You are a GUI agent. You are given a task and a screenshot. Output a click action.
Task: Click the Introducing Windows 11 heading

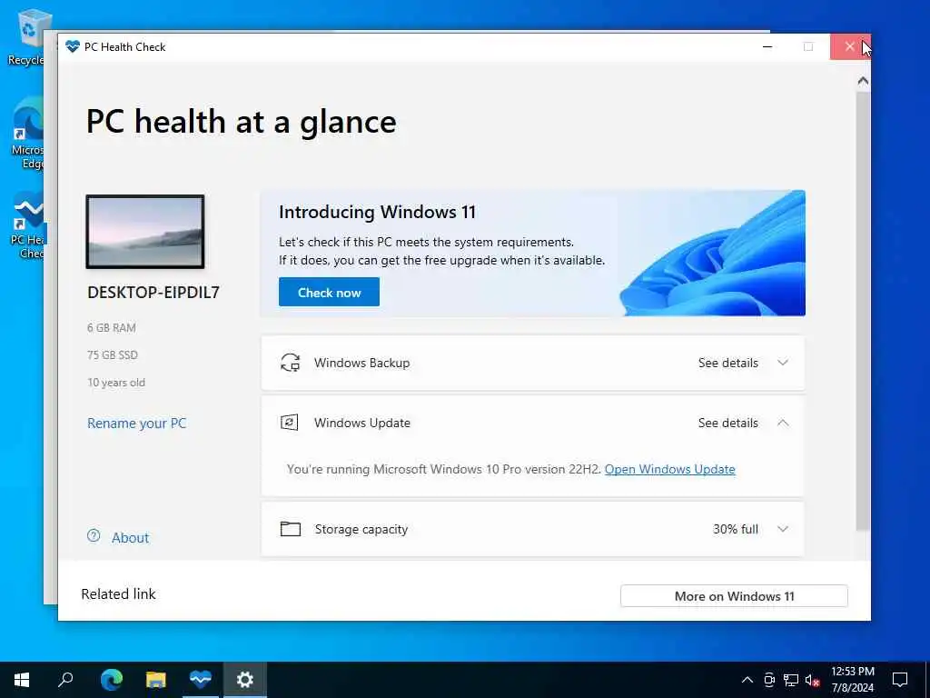point(377,212)
